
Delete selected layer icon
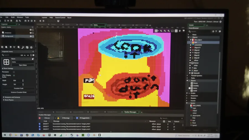point(31,47)
